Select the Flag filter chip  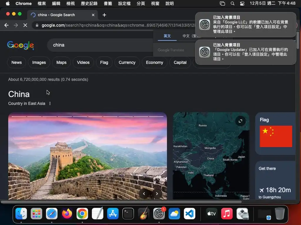click(104, 62)
